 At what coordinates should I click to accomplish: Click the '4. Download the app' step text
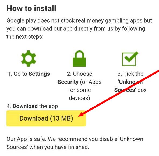pos(32,106)
